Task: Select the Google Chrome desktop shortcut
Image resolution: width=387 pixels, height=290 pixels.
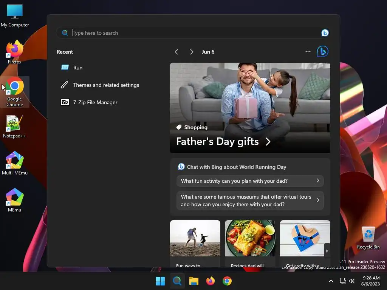Action: click(x=15, y=92)
